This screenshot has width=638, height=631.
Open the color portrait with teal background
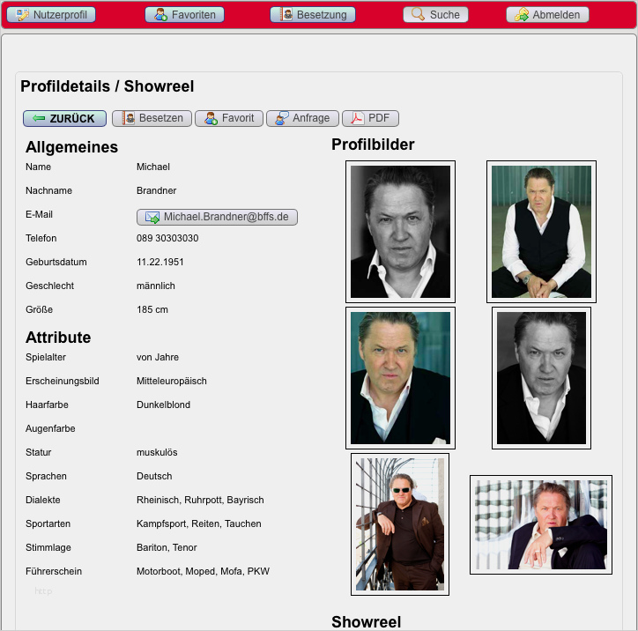pos(400,377)
